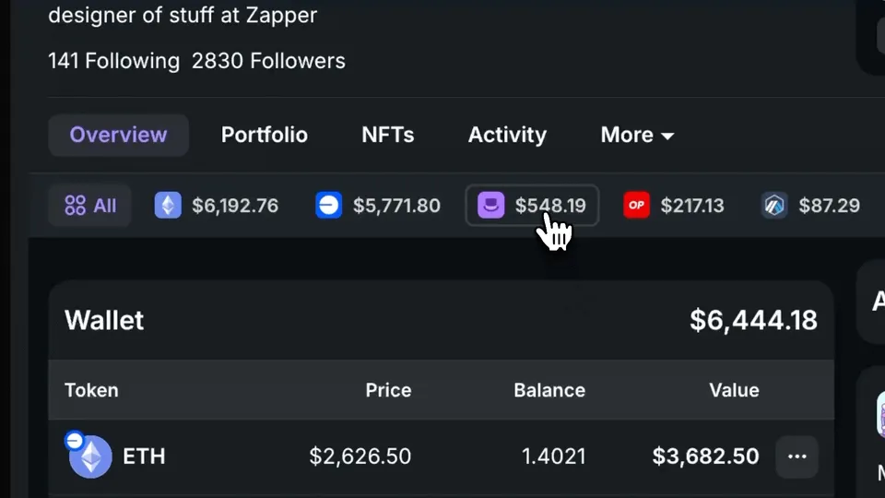Go to the Activity tab
Viewport: 885px width, 498px height.
pos(507,135)
